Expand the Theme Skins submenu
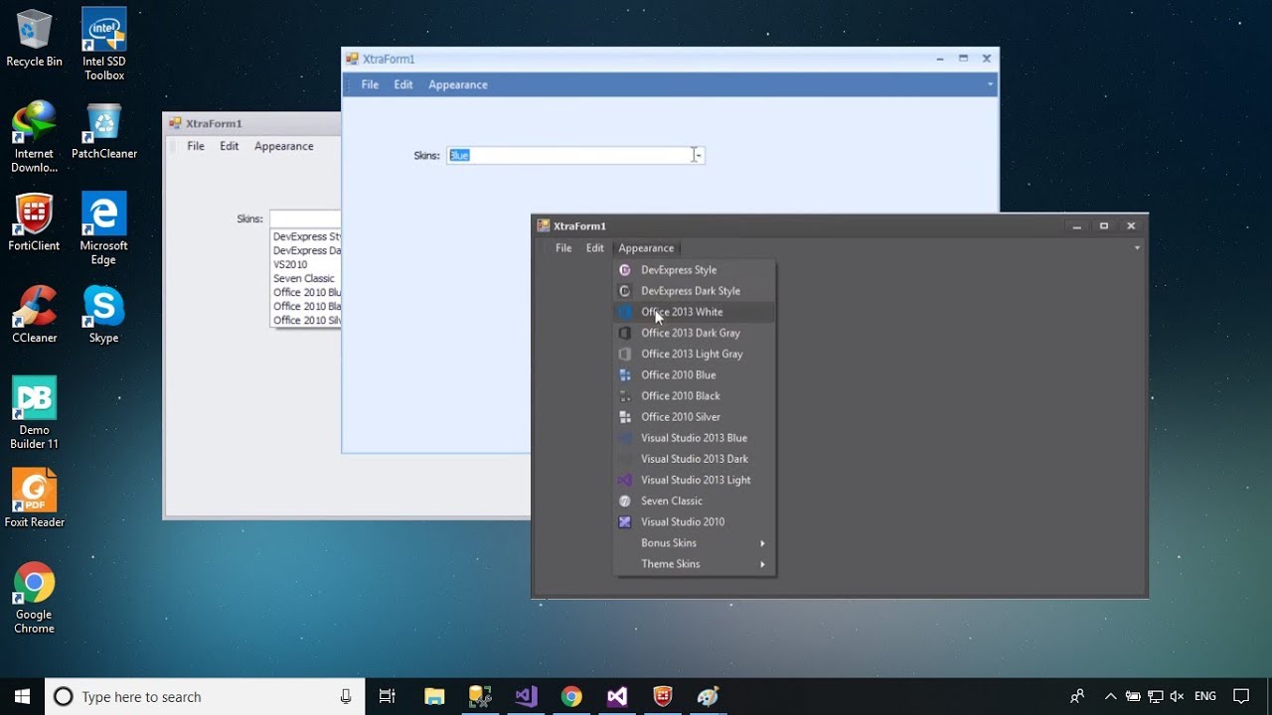The width and height of the screenshot is (1272, 715). [x=695, y=564]
